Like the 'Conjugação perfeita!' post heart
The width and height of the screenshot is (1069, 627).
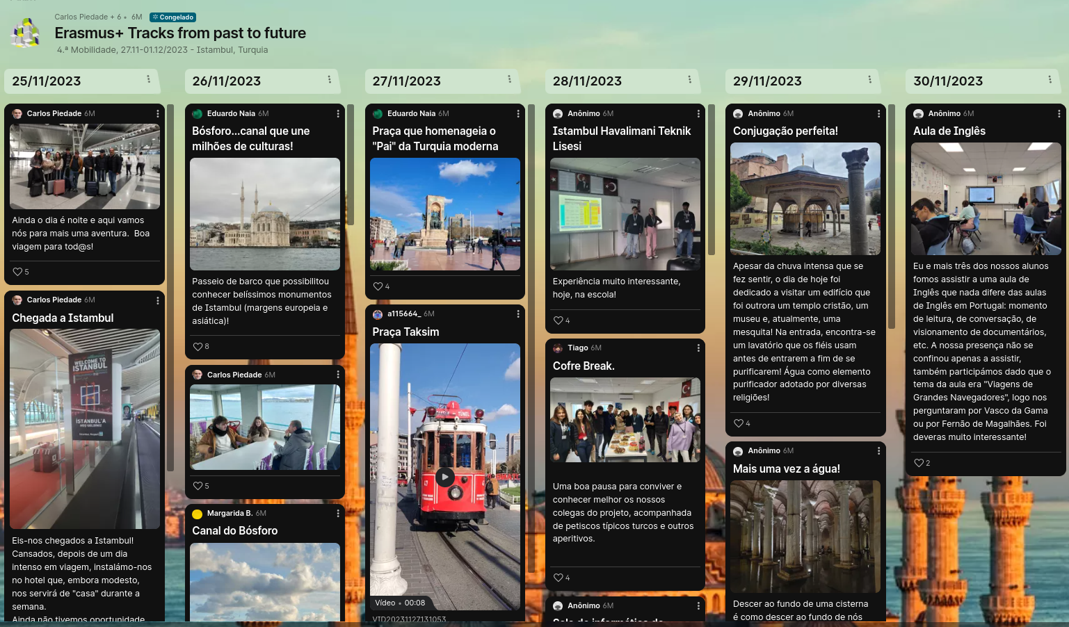[738, 423]
